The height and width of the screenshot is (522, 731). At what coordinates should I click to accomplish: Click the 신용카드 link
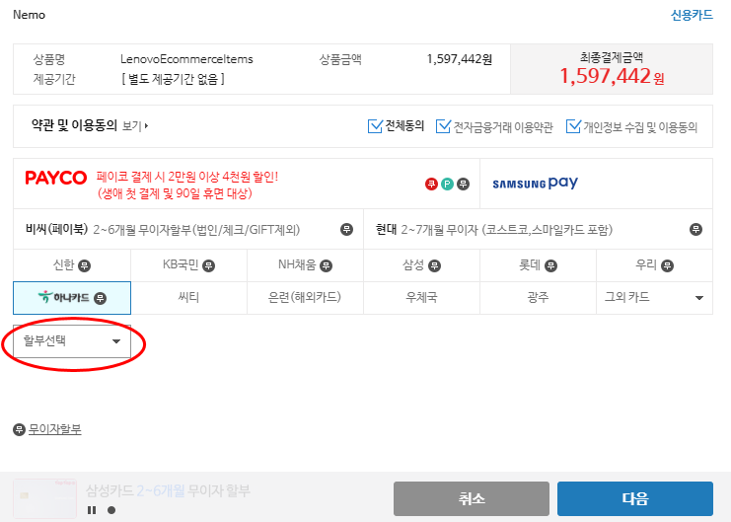(692, 15)
